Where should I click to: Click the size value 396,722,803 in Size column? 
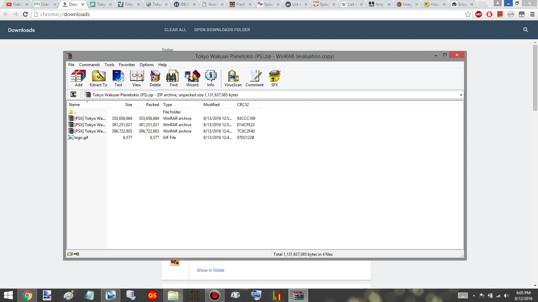pyautogui.click(x=122, y=131)
